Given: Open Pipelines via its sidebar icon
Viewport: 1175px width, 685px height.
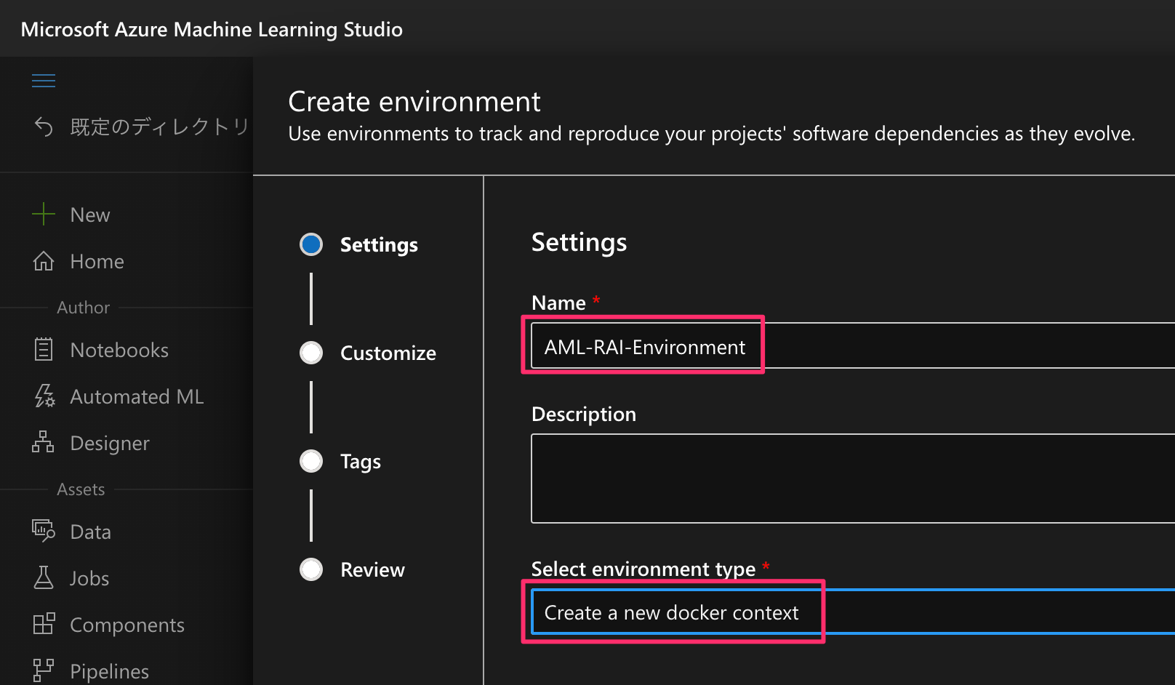Looking at the screenshot, I should [x=44, y=670].
